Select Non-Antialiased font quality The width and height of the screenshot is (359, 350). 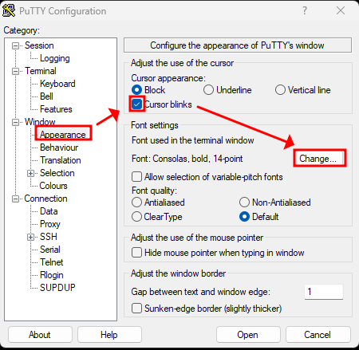tap(244, 203)
